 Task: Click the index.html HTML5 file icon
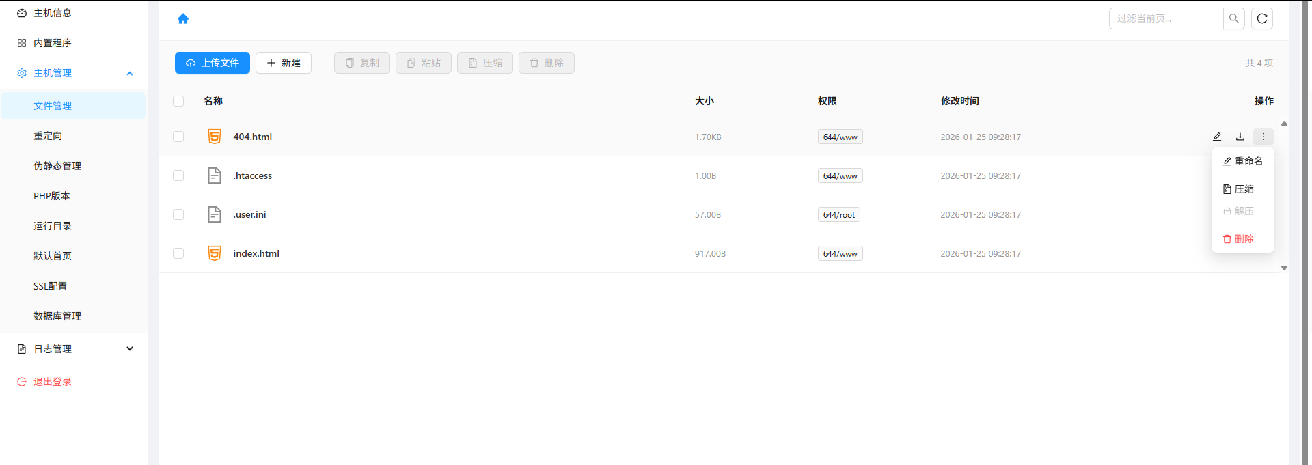(215, 253)
